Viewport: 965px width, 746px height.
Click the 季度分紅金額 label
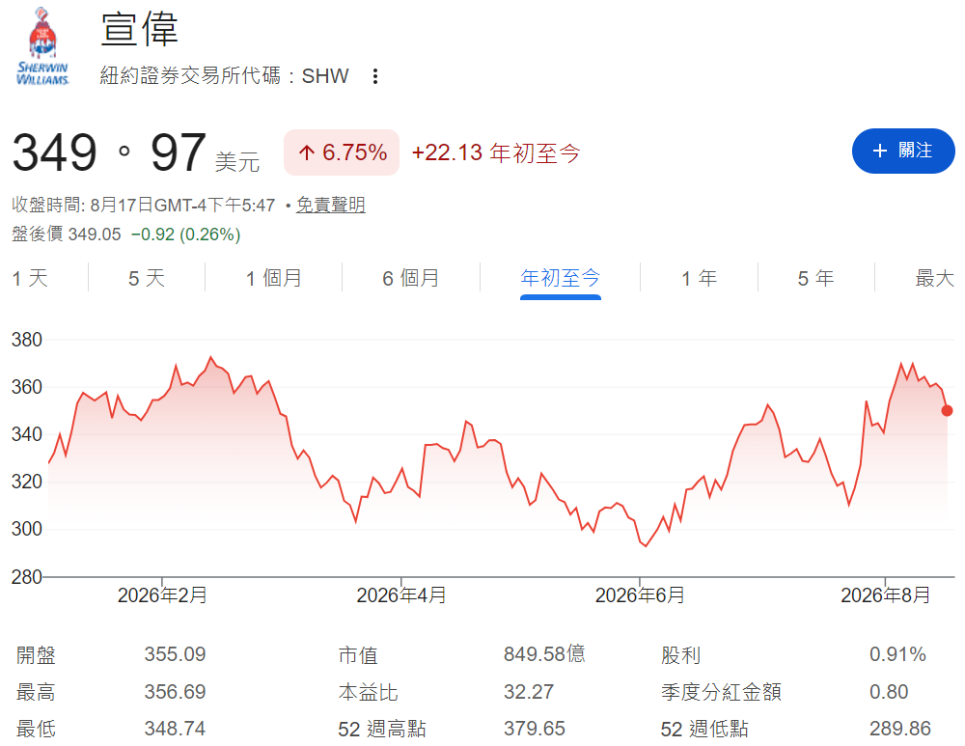(721, 692)
